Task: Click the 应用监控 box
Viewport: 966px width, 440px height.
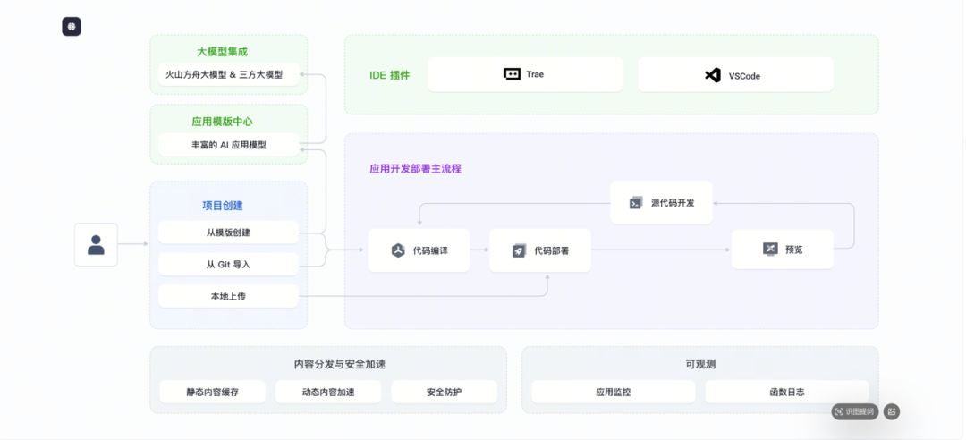Action: pos(613,392)
